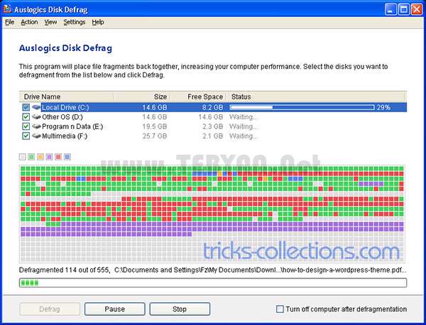Click the Pause button
This screenshot has height=325, width=426.
point(114,309)
